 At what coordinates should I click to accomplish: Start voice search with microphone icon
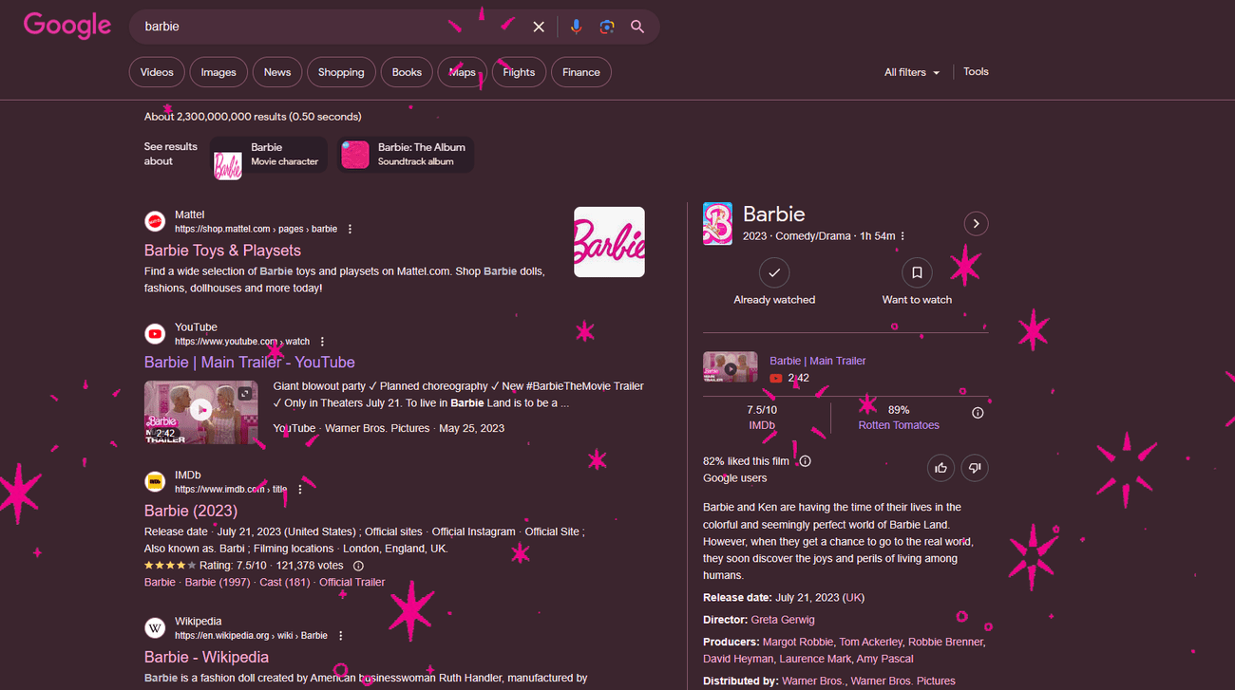point(576,27)
